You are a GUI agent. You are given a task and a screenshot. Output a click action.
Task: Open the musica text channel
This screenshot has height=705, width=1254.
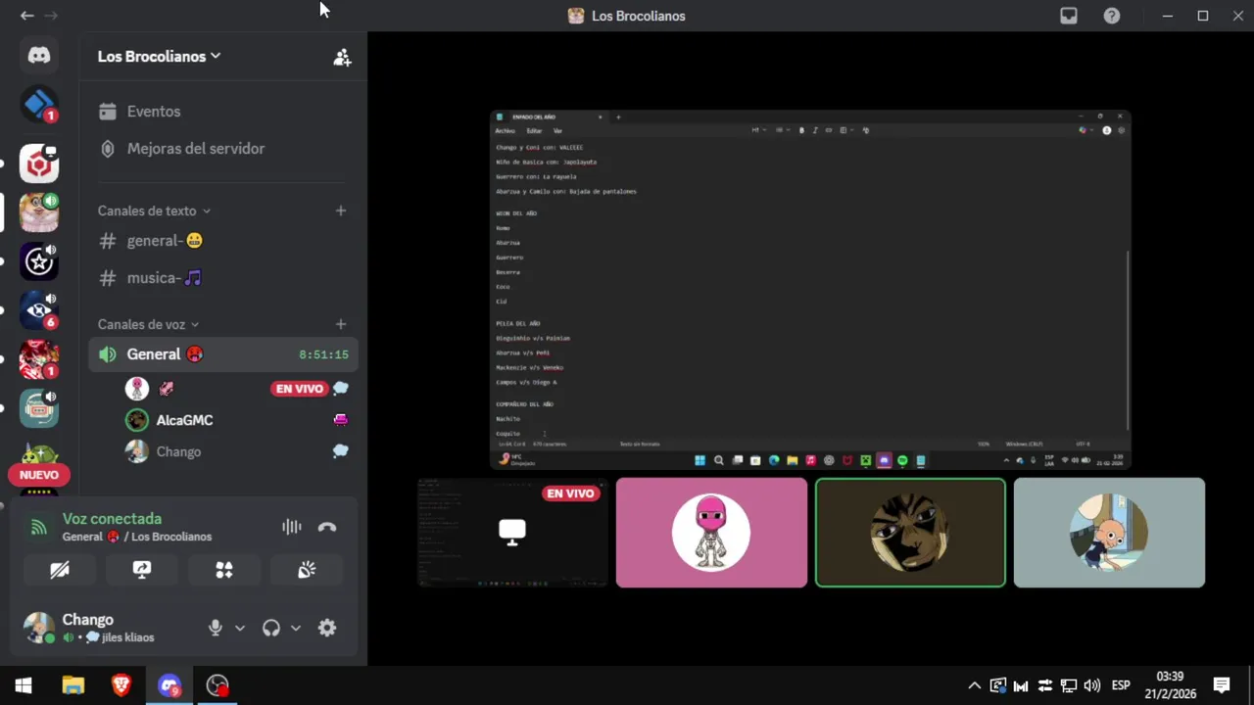pos(223,278)
